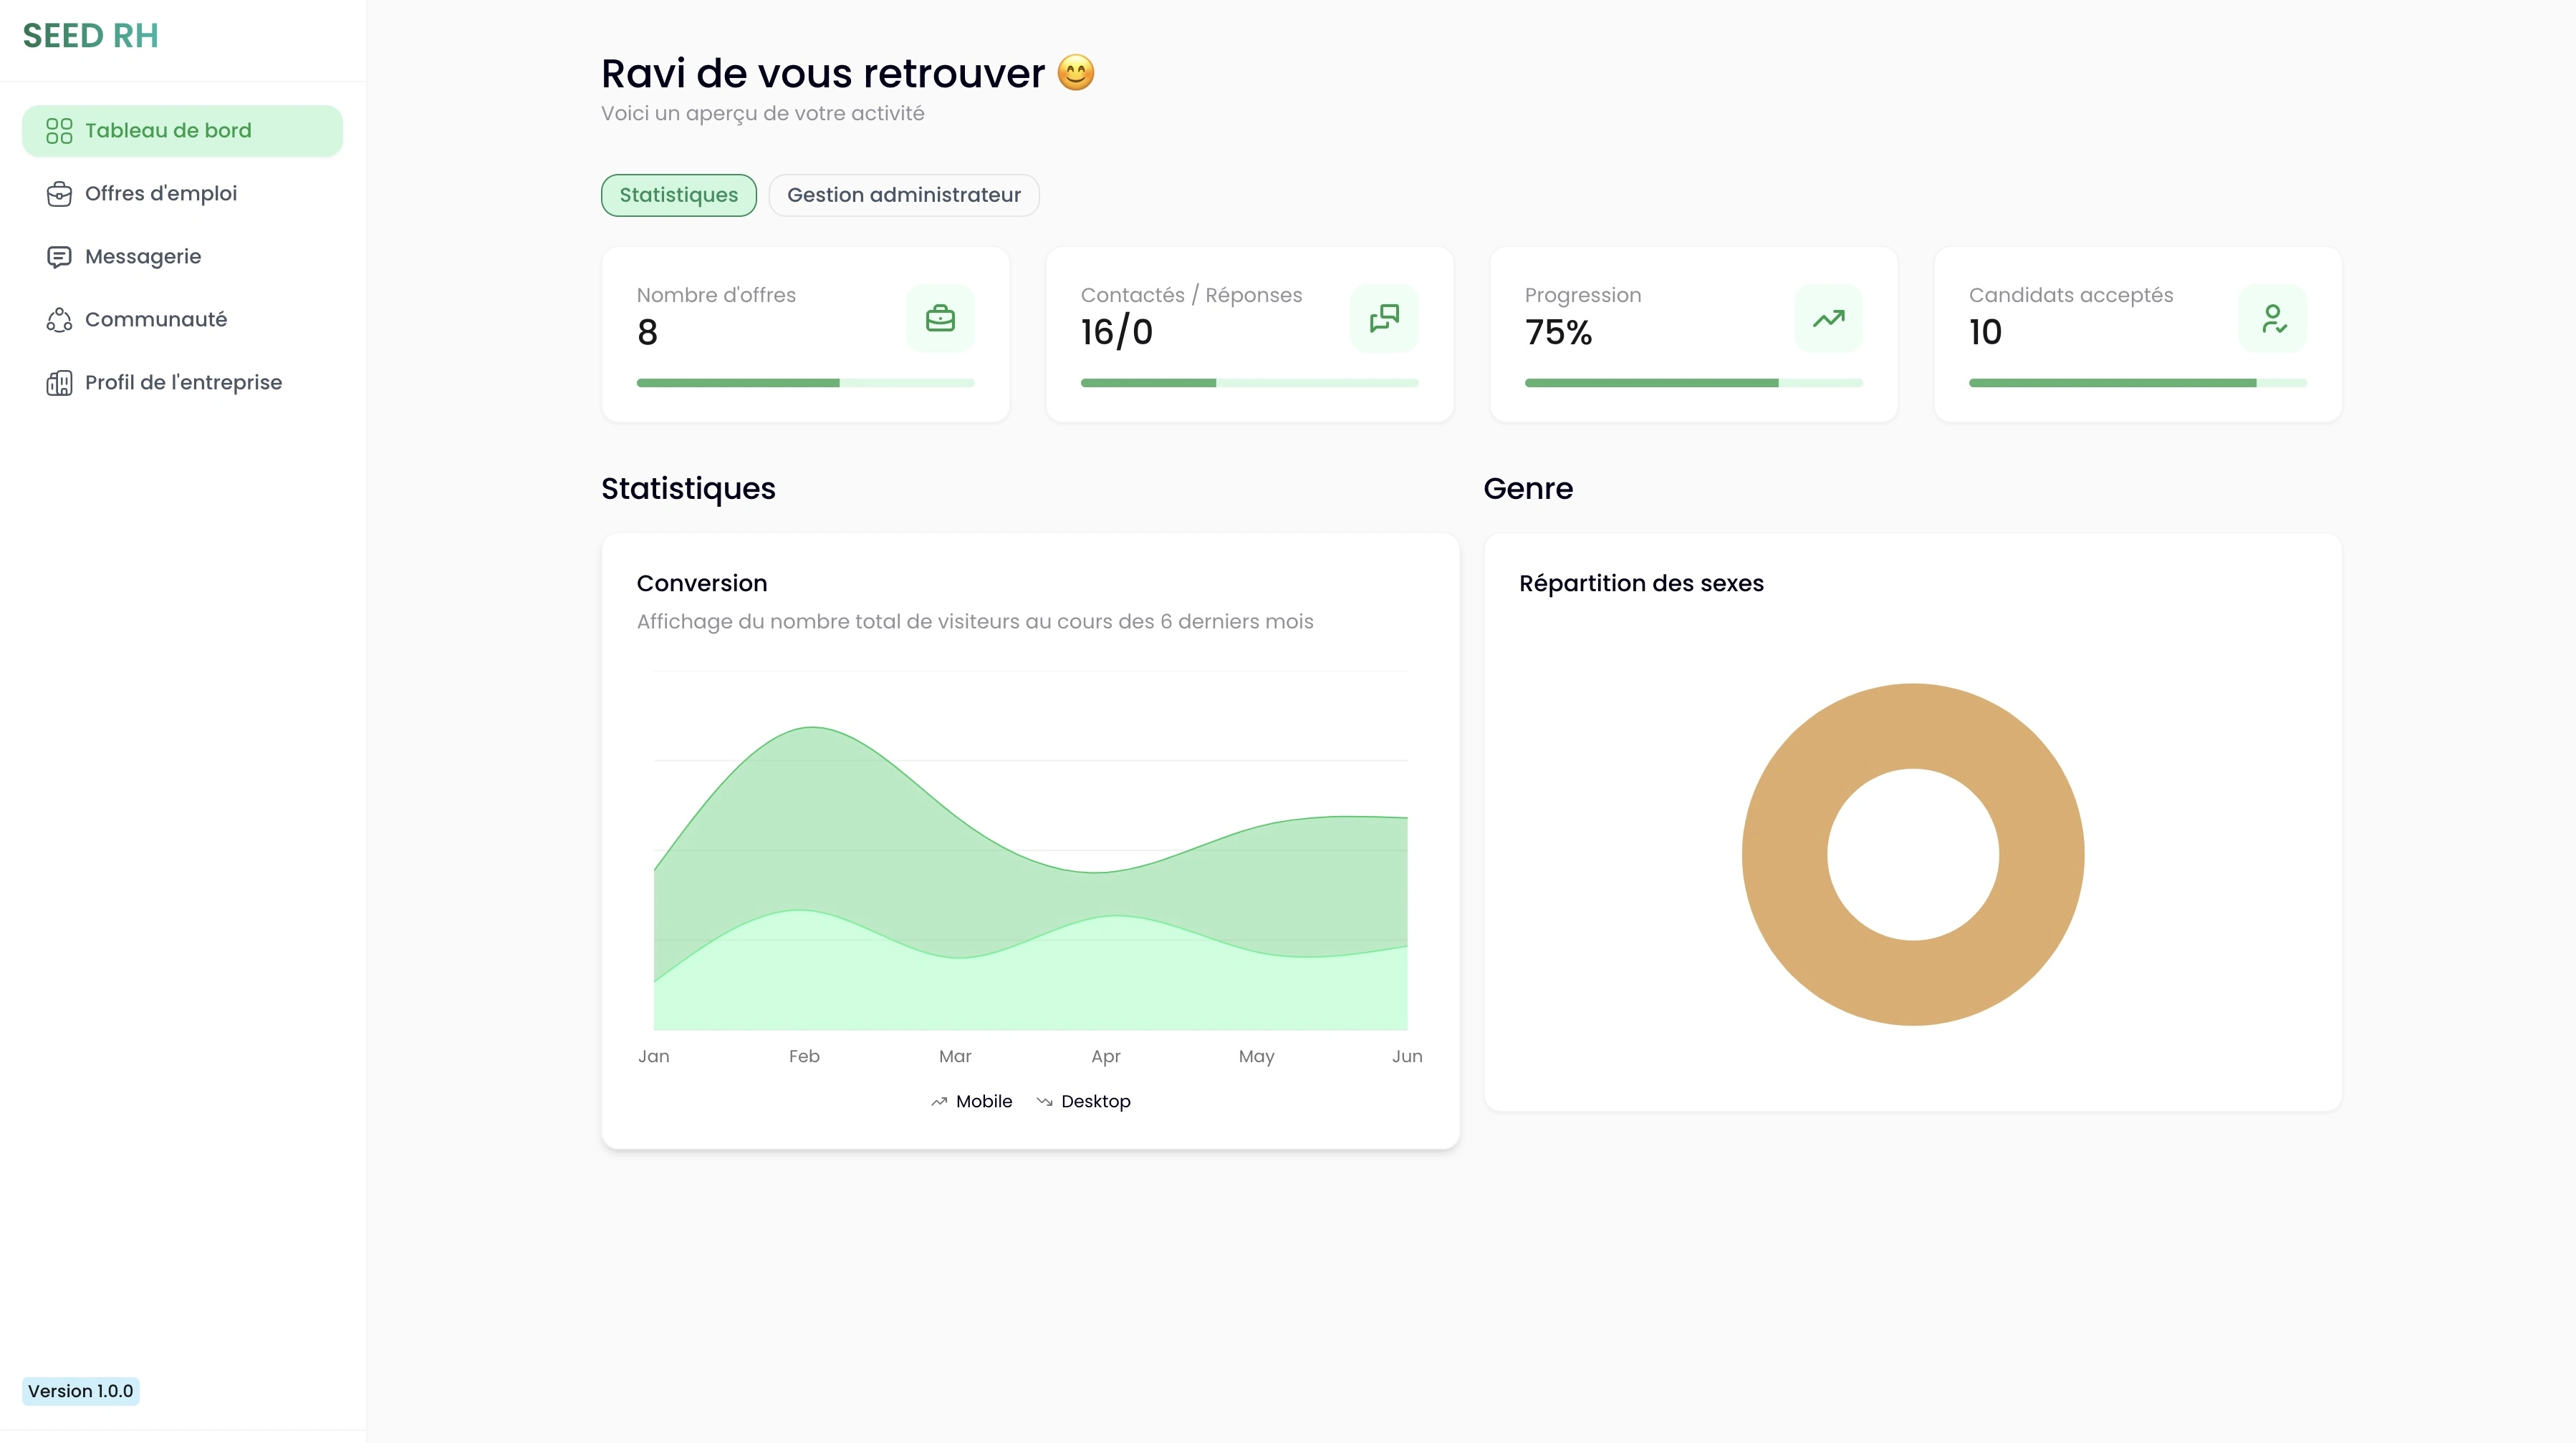This screenshot has width=2576, height=1443.
Task: Click the building icon for Profil de l'entreprise
Action: pos(59,383)
